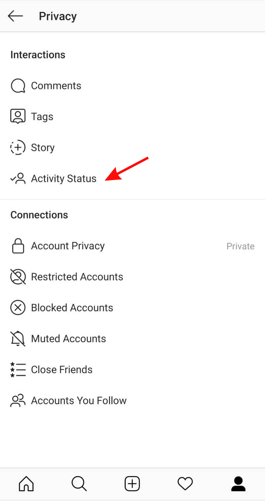Click the Comments speech bubble icon
The image size is (265, 501).
[18, 86]
